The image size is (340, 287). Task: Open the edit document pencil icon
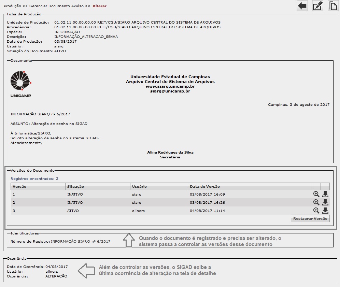point(318,6)
